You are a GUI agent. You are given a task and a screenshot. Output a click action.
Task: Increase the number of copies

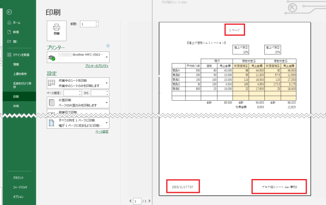96,22
